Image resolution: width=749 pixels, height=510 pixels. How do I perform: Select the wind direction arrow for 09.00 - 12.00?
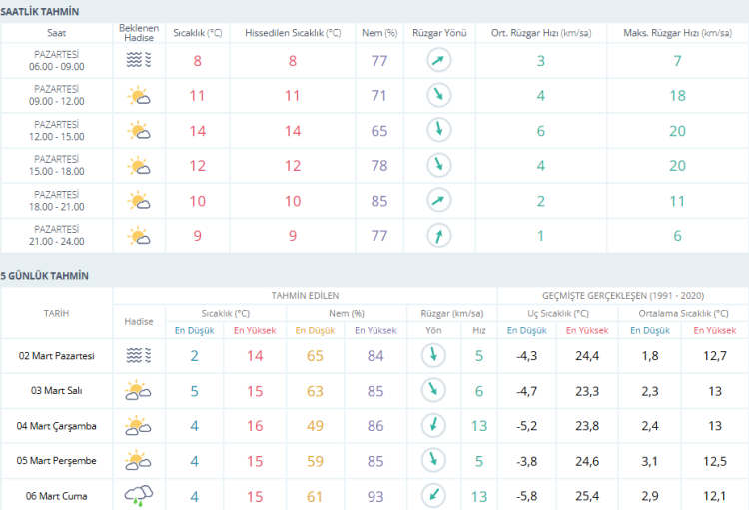(438, 96)
